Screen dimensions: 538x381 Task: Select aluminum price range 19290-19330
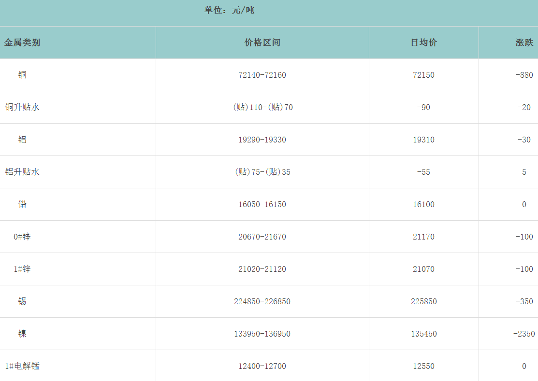point(262,140)
